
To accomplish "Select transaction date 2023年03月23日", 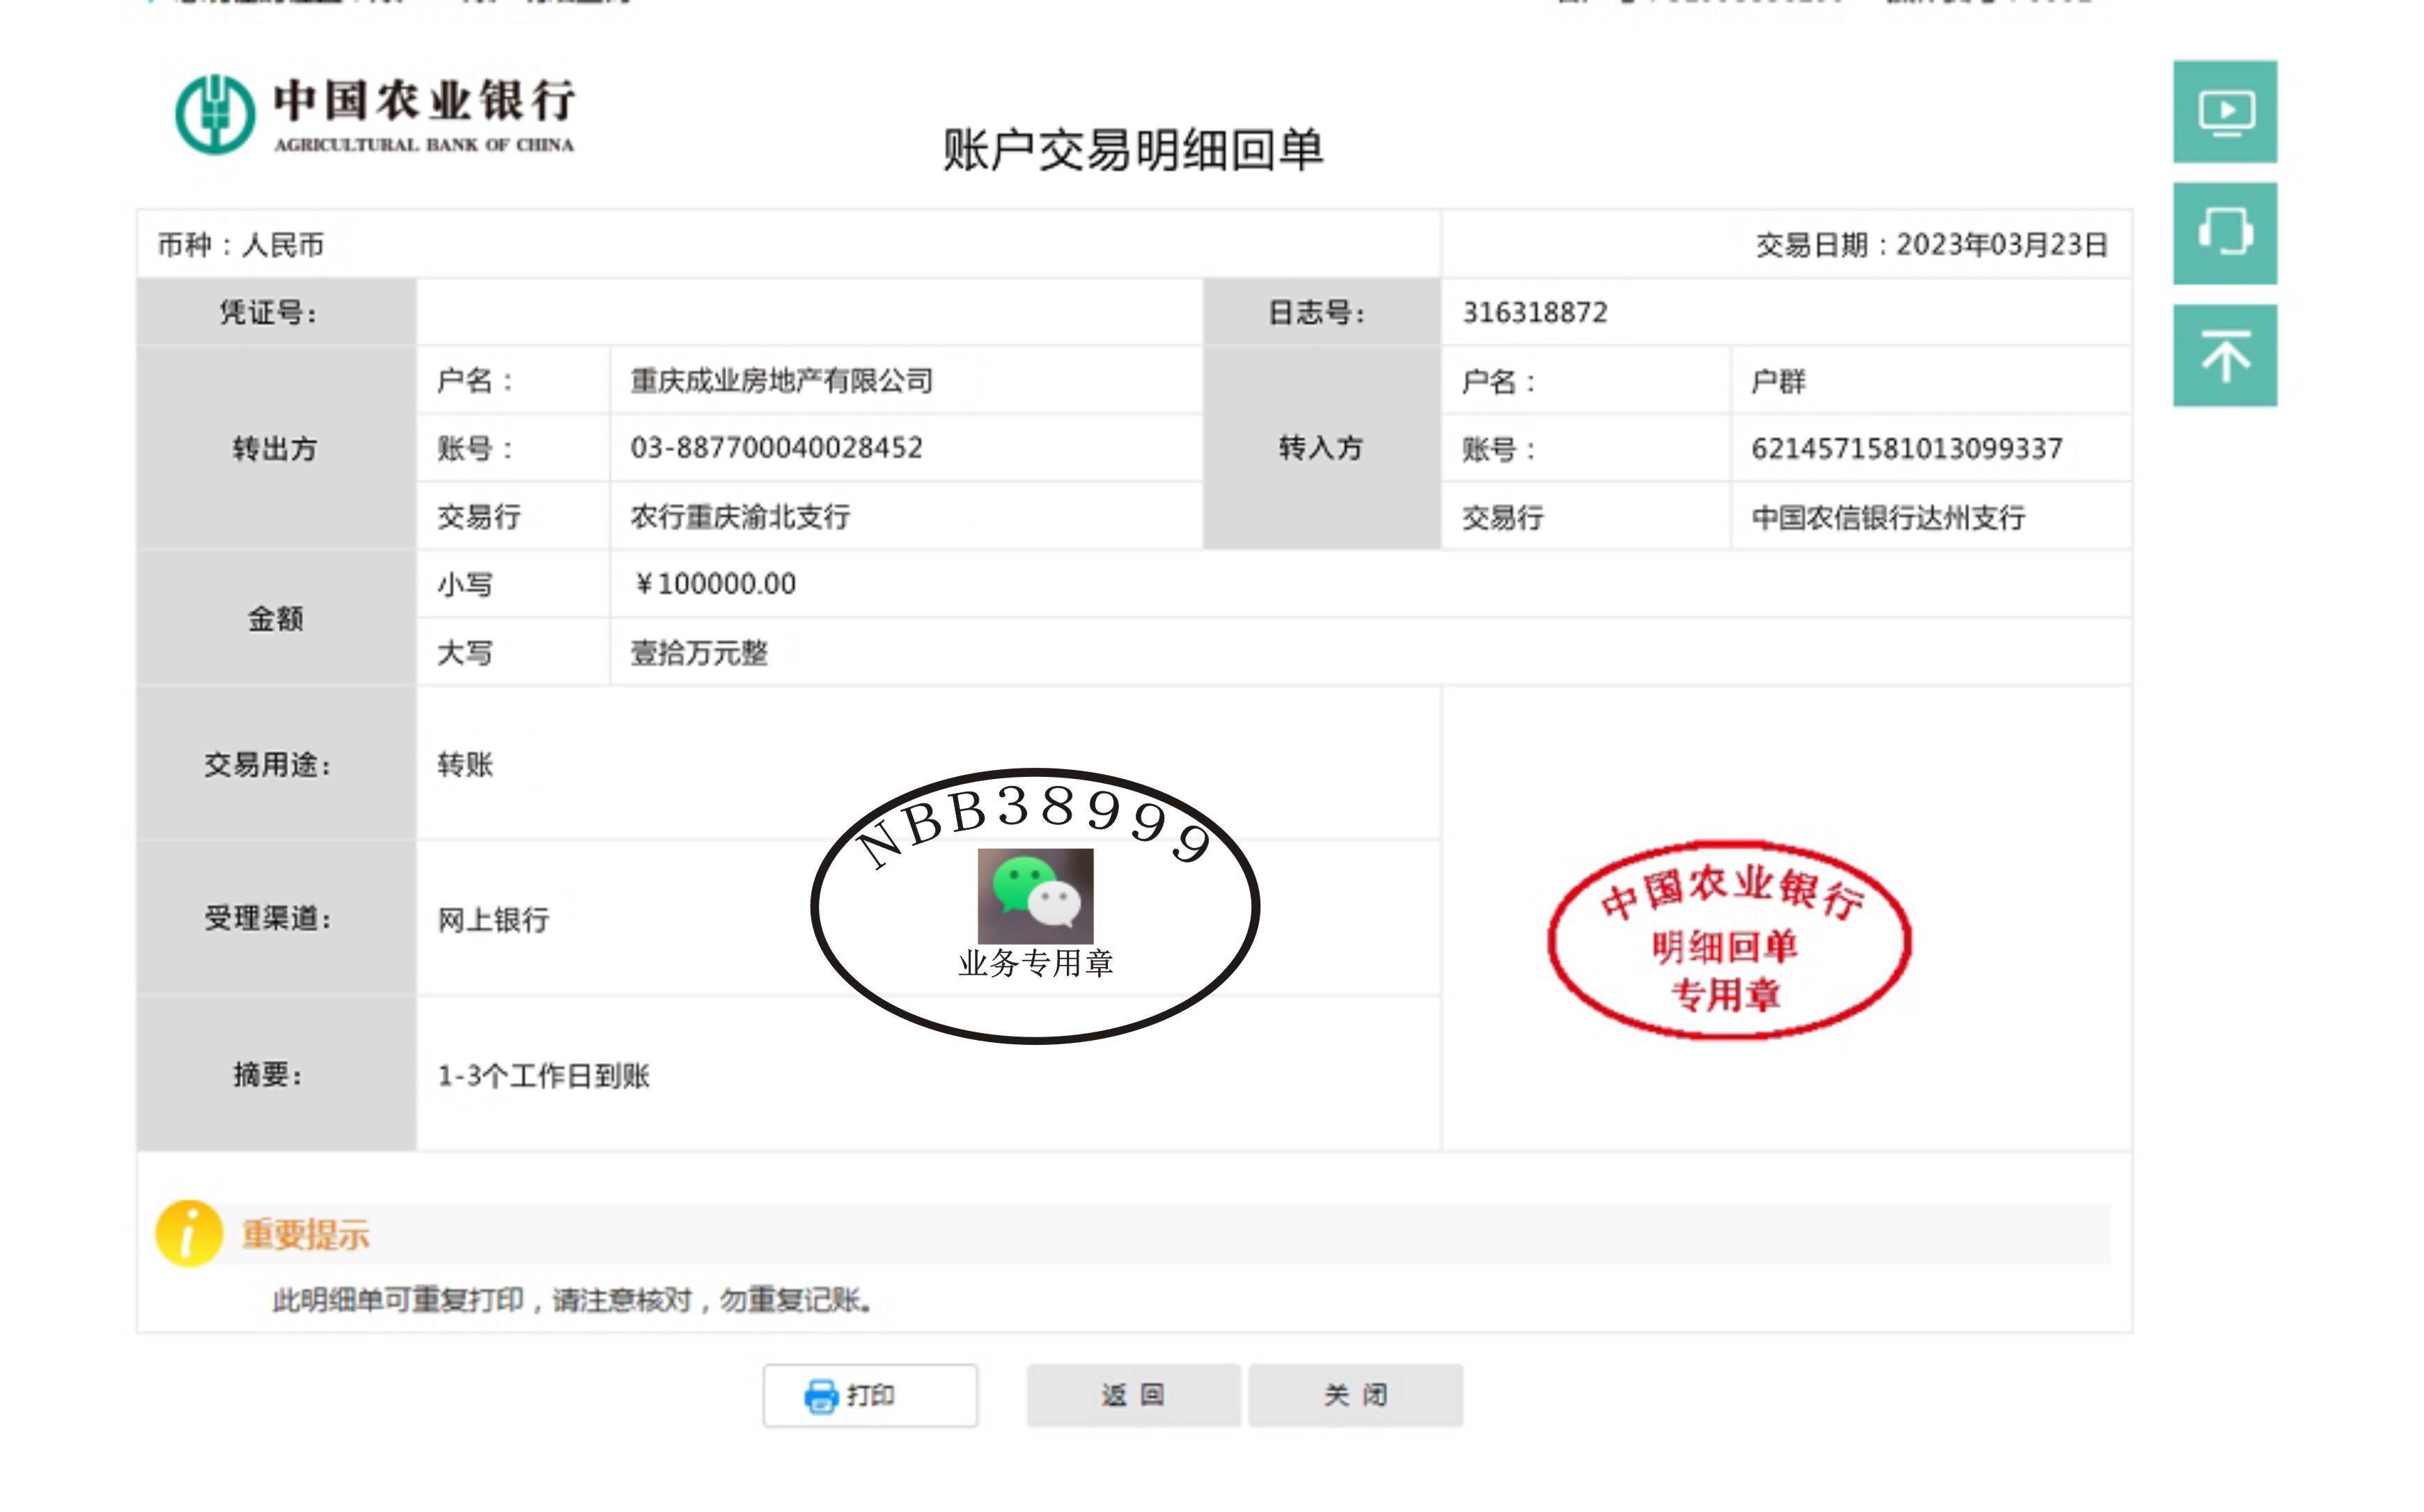I will [x=2002, y=245].
